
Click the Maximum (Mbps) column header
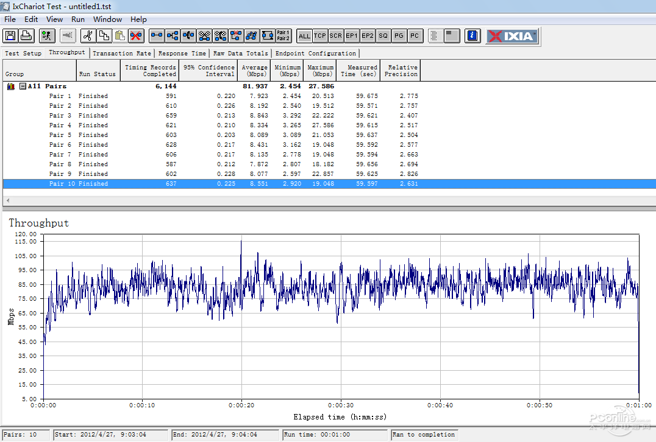[x=321, y=70]
